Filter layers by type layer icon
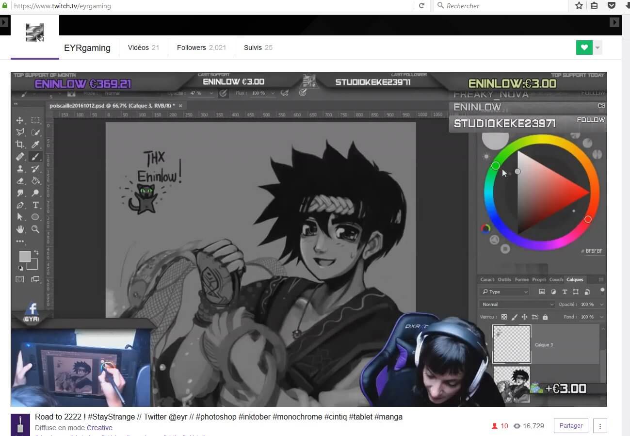 565,291
